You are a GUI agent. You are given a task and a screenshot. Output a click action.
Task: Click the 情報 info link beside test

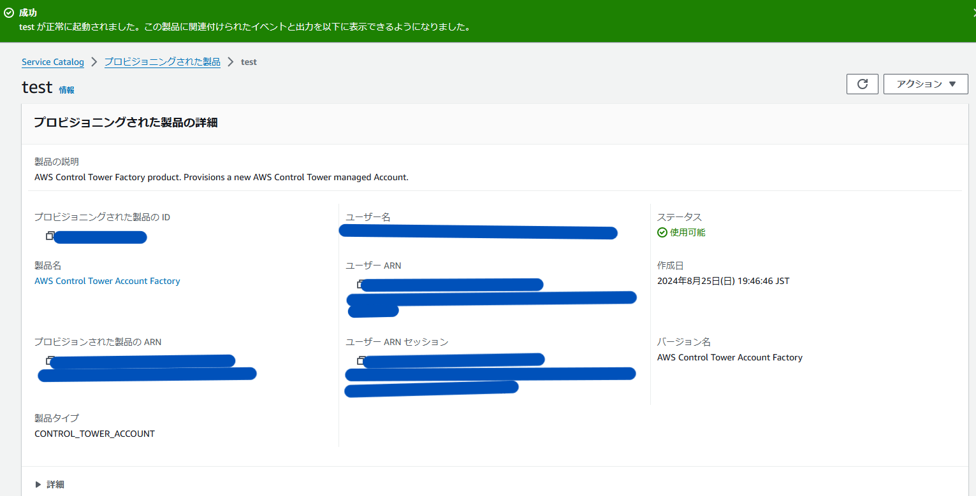67,90
